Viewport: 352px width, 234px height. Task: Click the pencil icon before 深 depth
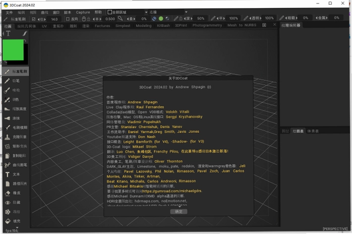(176, 18)
